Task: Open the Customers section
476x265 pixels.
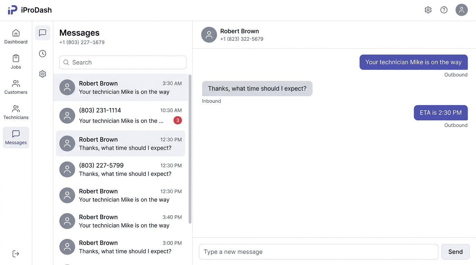Action: pyautogui.click(x=16, y=86)
